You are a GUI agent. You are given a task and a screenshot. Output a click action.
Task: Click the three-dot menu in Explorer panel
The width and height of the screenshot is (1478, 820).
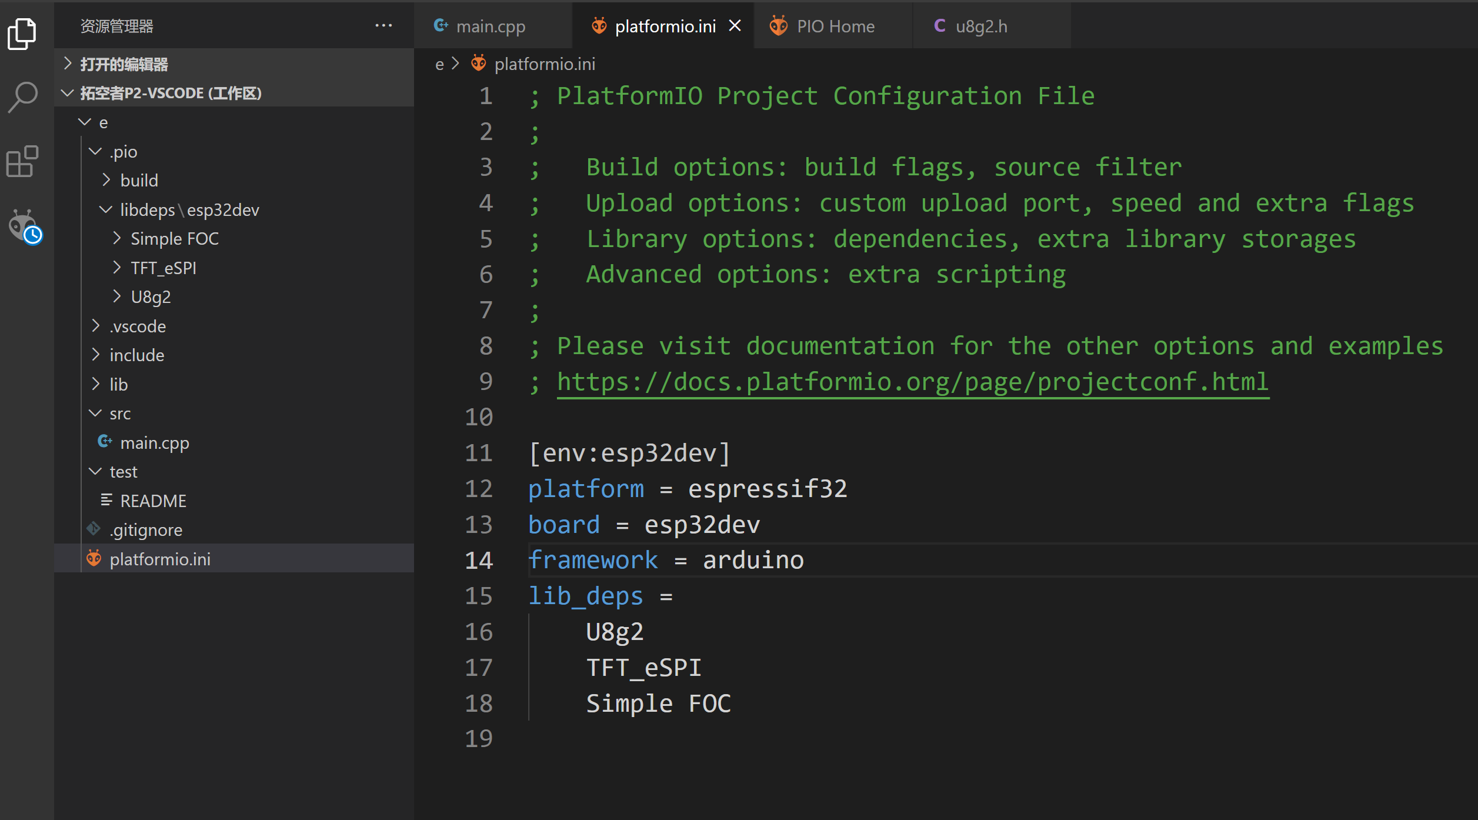[383, 26]
